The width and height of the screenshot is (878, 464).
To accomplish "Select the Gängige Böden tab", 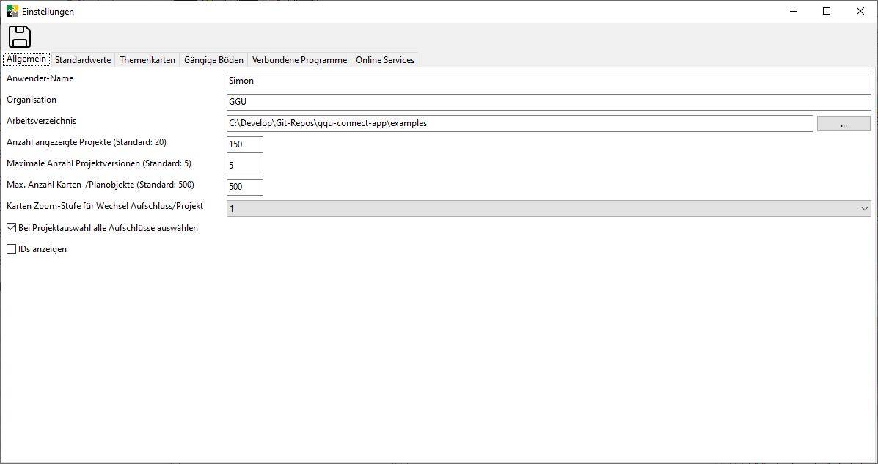I will tap(213, 60).
